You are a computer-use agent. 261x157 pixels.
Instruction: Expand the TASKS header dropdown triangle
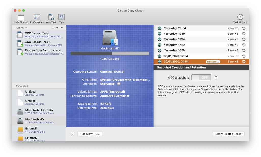click(26, 28)
